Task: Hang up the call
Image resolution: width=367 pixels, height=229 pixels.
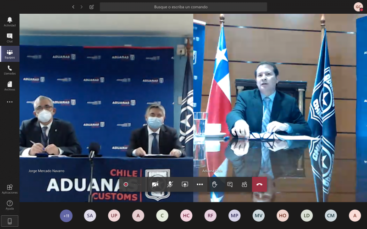Action: coord(259,185)
